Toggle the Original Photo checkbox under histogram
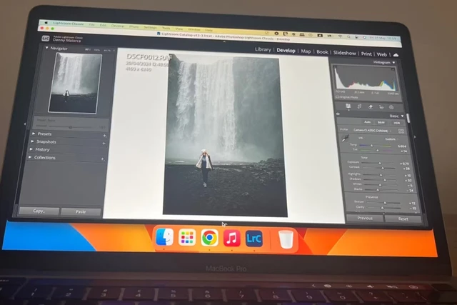The image size is (457, 305). tap(336, 95)
